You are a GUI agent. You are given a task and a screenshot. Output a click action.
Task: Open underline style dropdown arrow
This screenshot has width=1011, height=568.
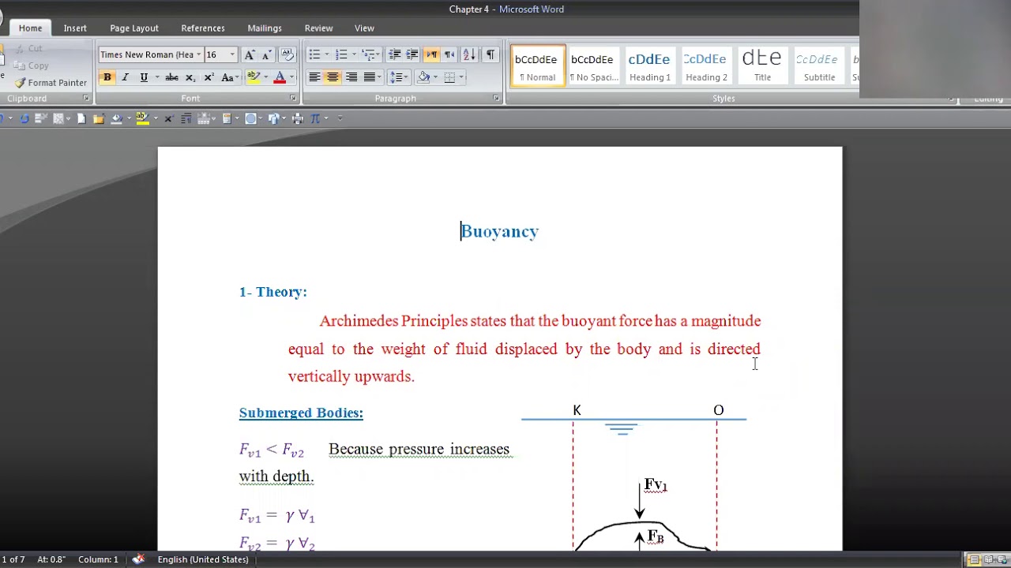156,77
